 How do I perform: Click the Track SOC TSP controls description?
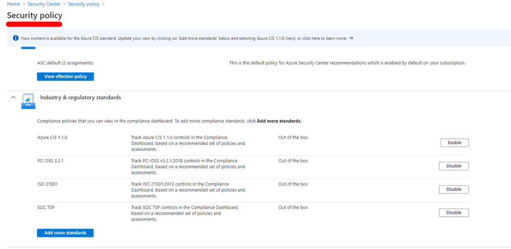point(186,214)
